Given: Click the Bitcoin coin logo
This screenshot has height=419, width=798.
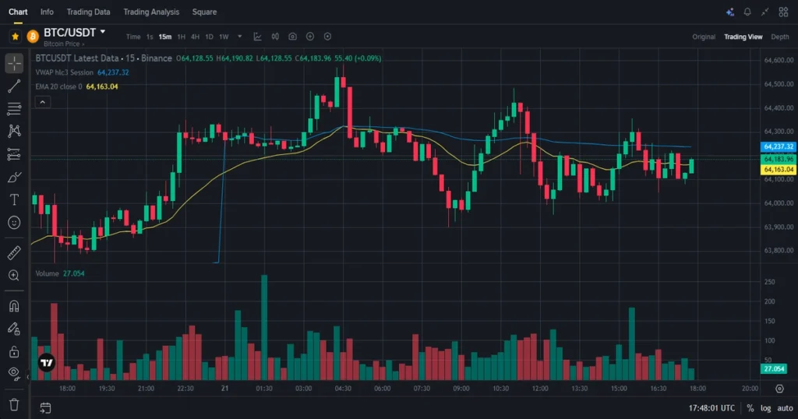Looking at the screenshot, I should (x=33, y=37).
